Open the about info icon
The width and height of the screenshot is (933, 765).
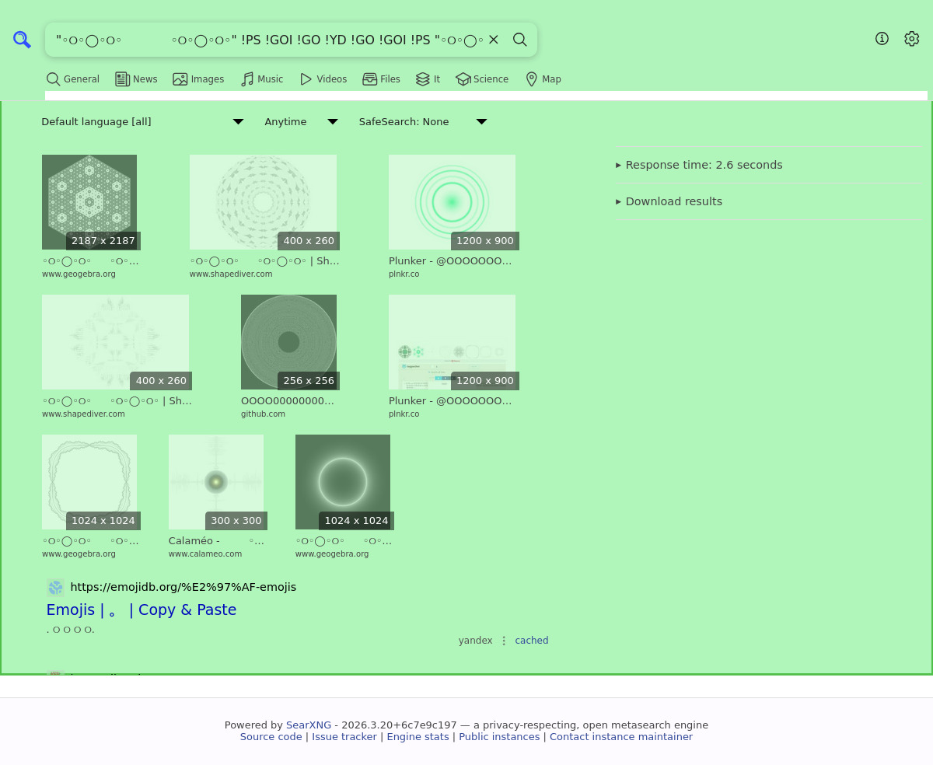click(882, 39)
